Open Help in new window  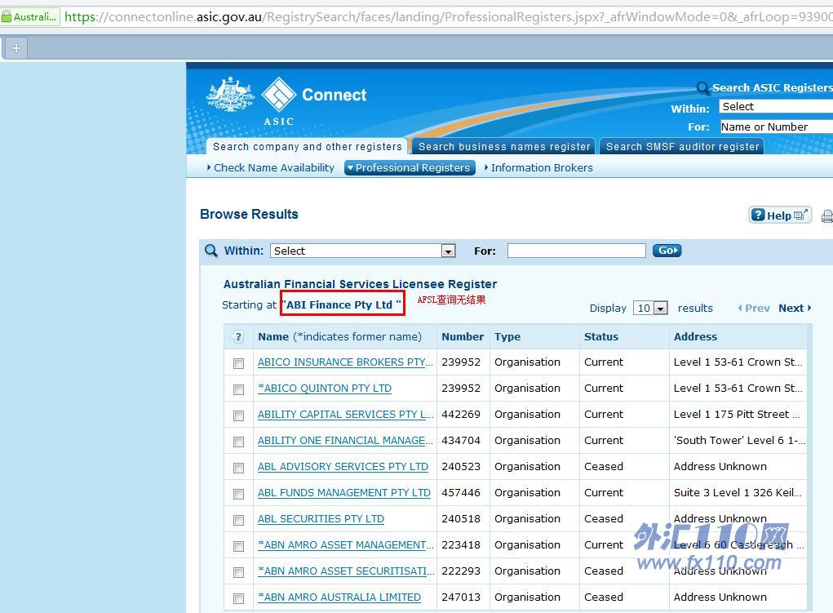780,215
